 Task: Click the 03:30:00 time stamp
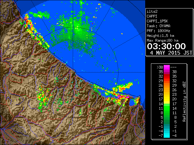point(166,46)
